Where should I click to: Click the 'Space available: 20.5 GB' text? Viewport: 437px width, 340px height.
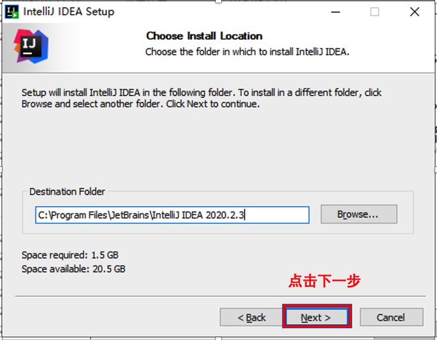73,269
